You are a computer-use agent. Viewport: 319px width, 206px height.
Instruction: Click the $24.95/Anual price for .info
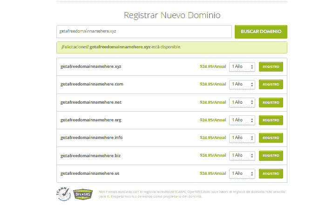tap(213, 138)
